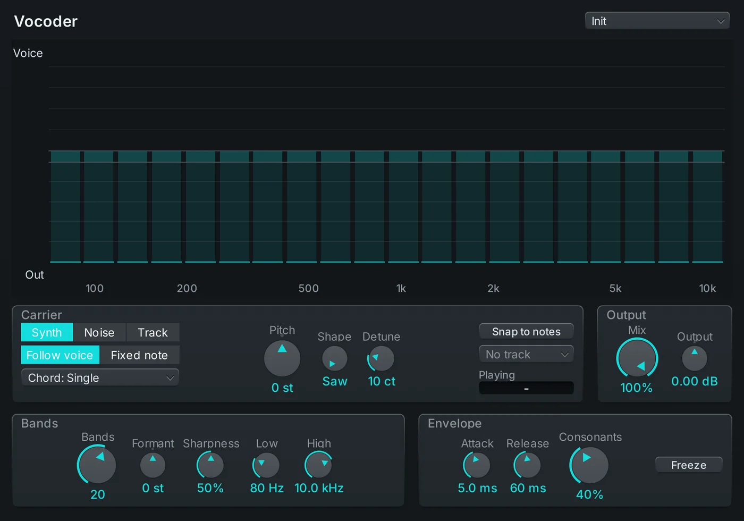Image resolution: width=744 pixels, height=521 pixels.
Task: Click the 60 ms release value
Action: tap(528, 488)
